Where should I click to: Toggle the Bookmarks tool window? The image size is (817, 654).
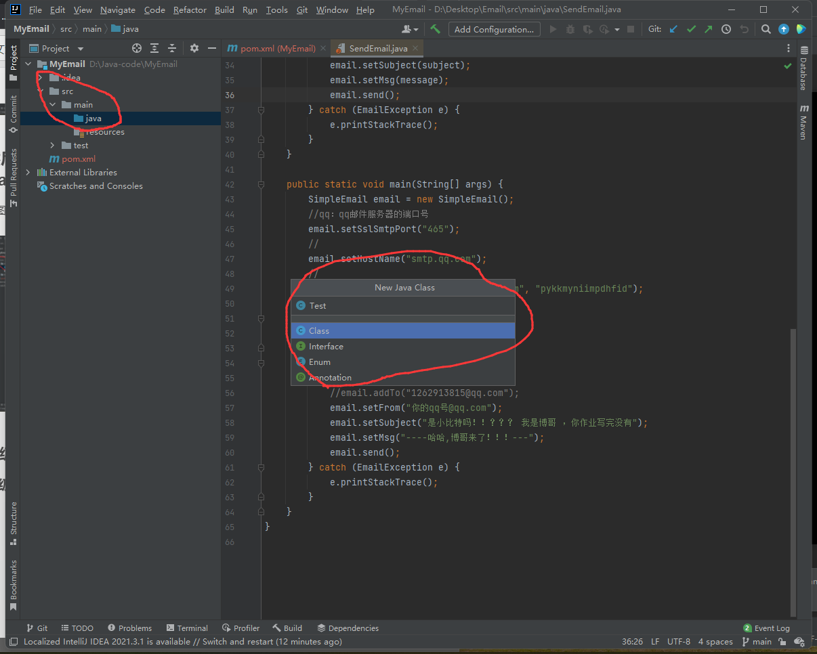pos(14,586)
